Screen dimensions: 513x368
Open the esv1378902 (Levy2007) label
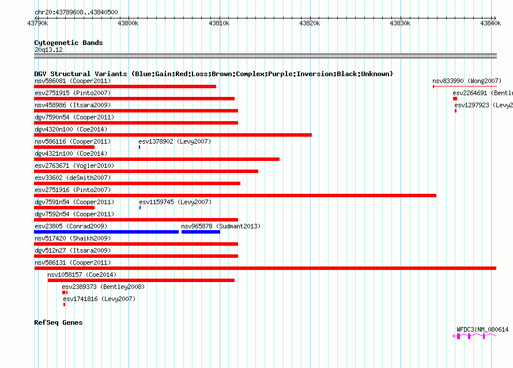click(175, 141)
